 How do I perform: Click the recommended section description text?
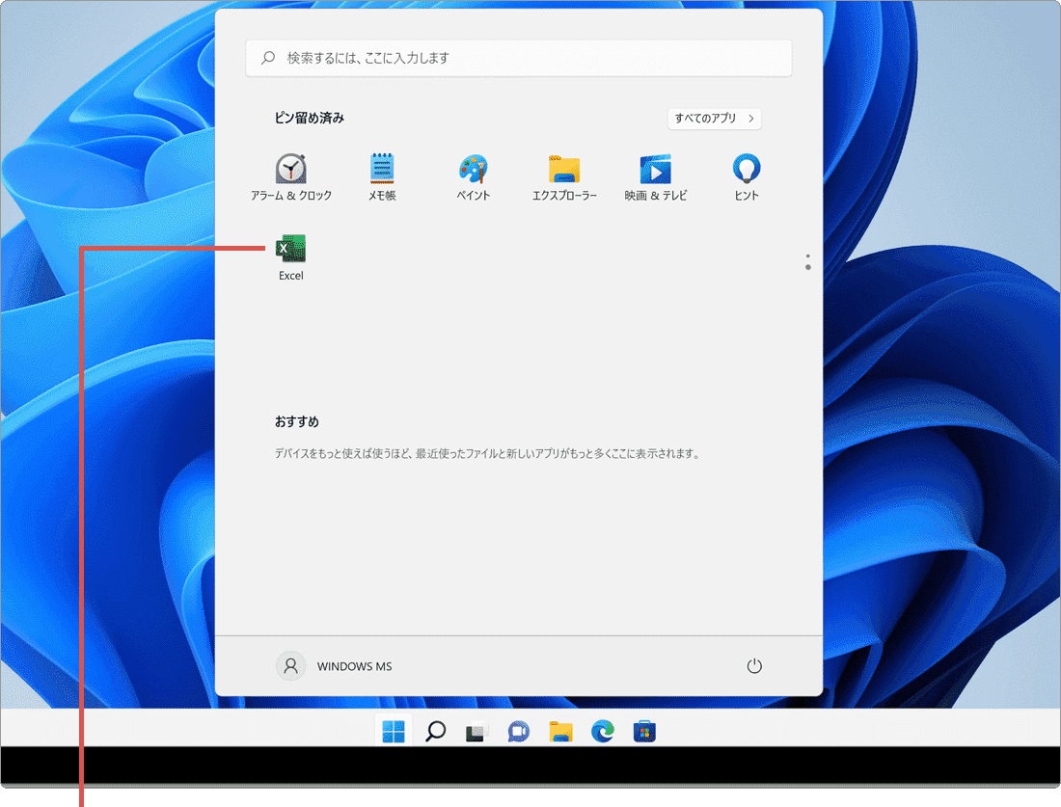tap(488, 453)
